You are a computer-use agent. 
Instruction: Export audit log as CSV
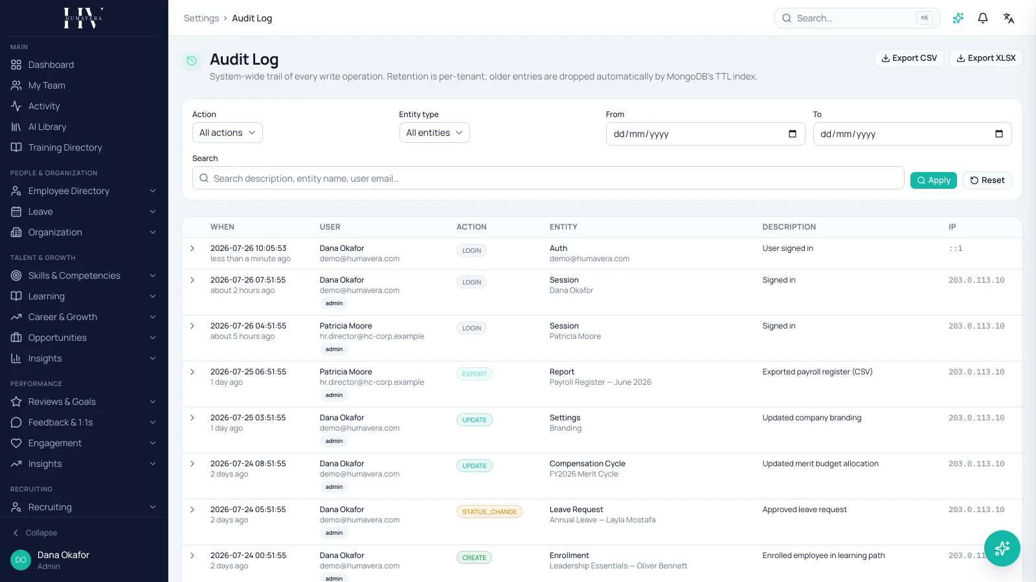909,58
